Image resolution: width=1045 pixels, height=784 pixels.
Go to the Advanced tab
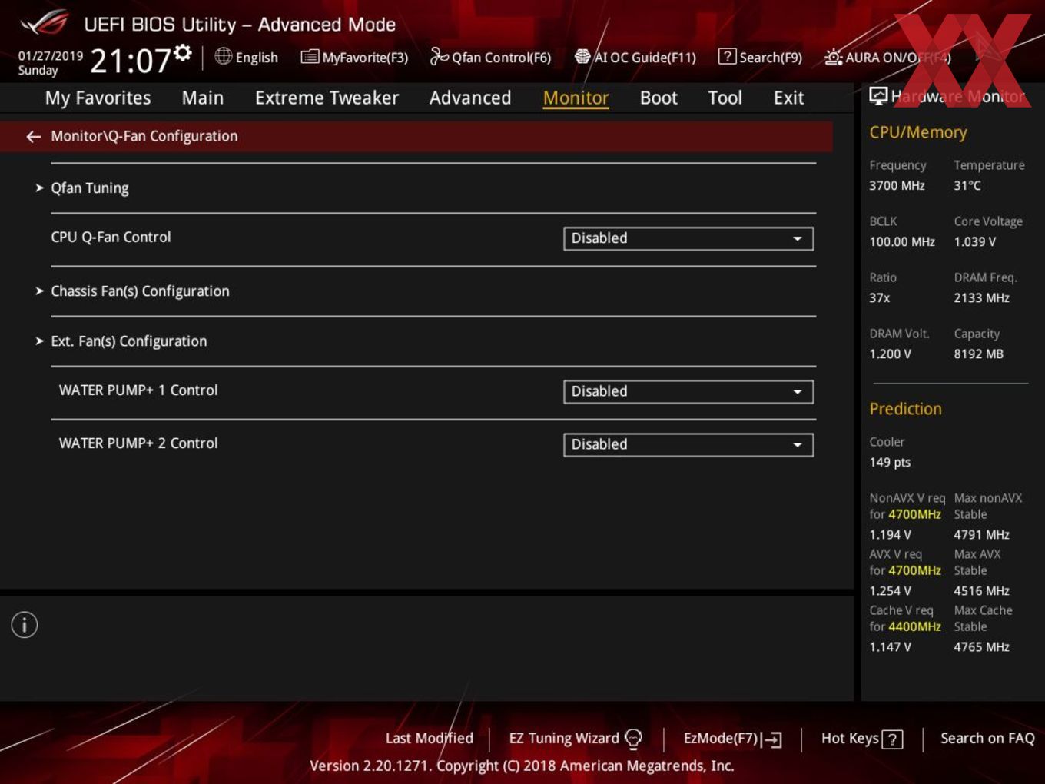click(470, 98)
